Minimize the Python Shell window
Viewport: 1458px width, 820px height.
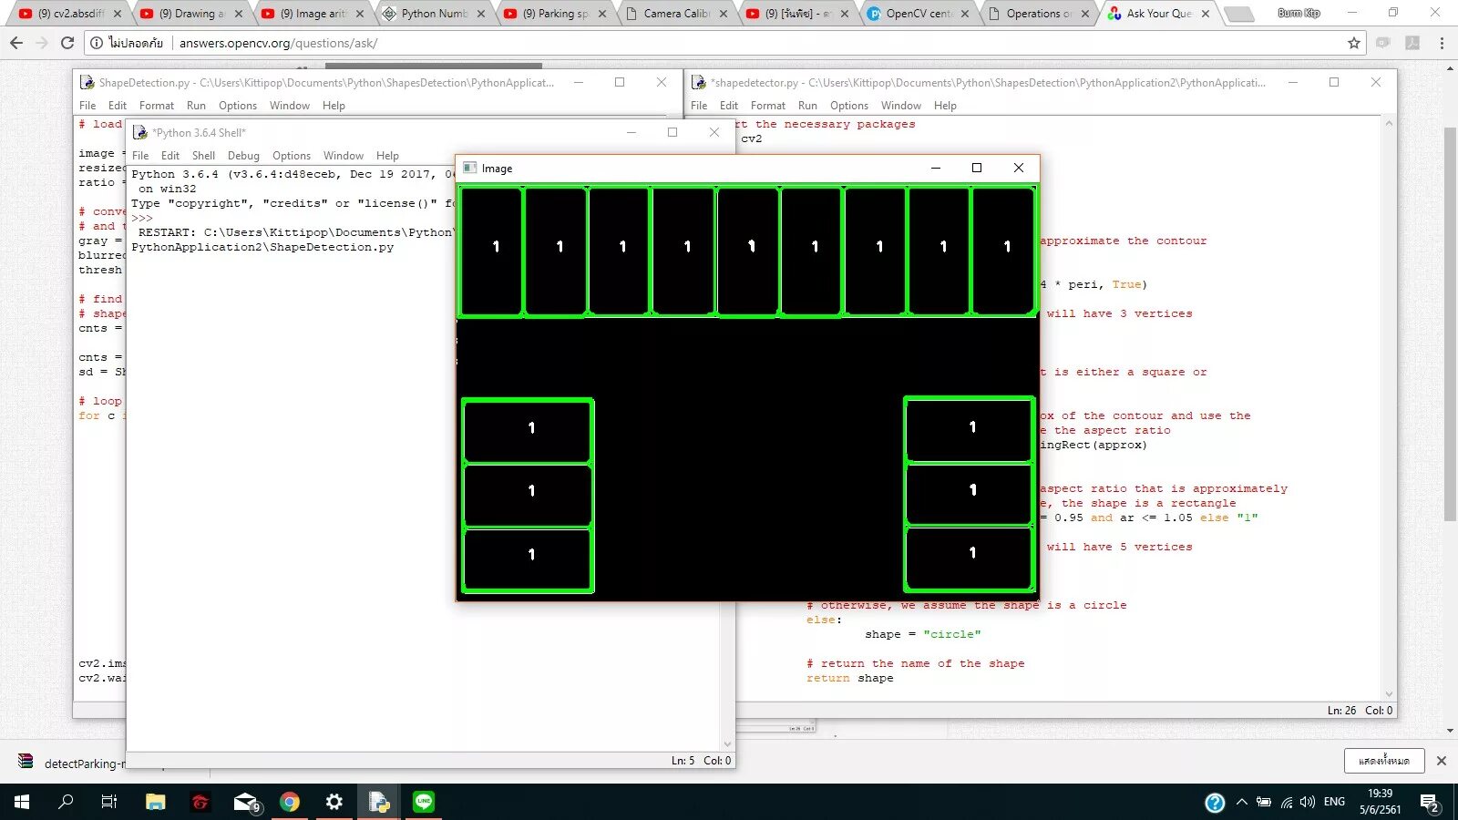[631, 132]
